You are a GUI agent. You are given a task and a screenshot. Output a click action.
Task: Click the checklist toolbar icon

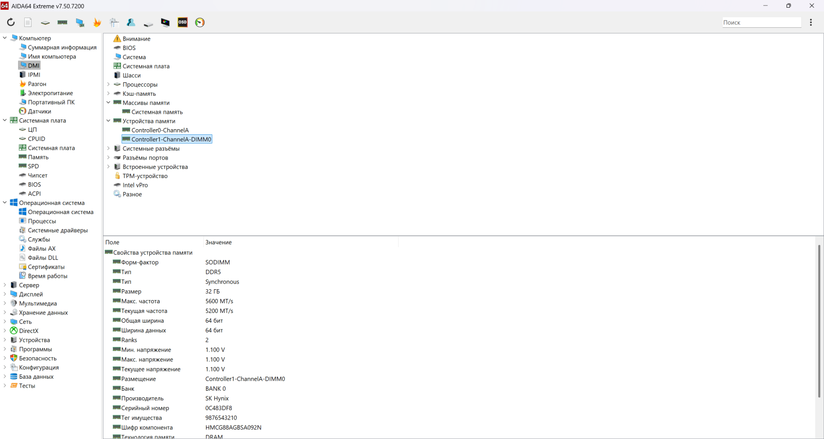coord(114,22)
